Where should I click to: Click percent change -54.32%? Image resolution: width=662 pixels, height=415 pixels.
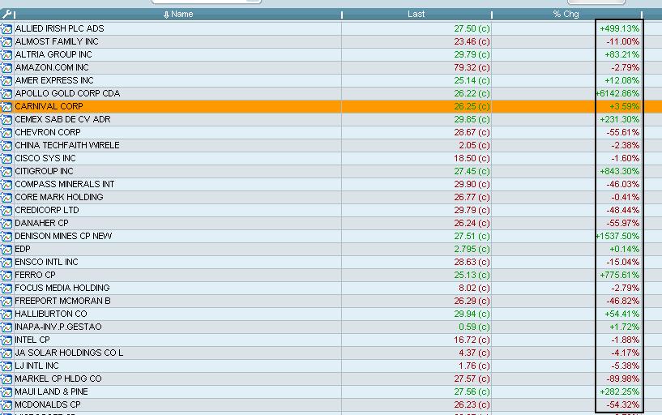[x=623, y=404]
